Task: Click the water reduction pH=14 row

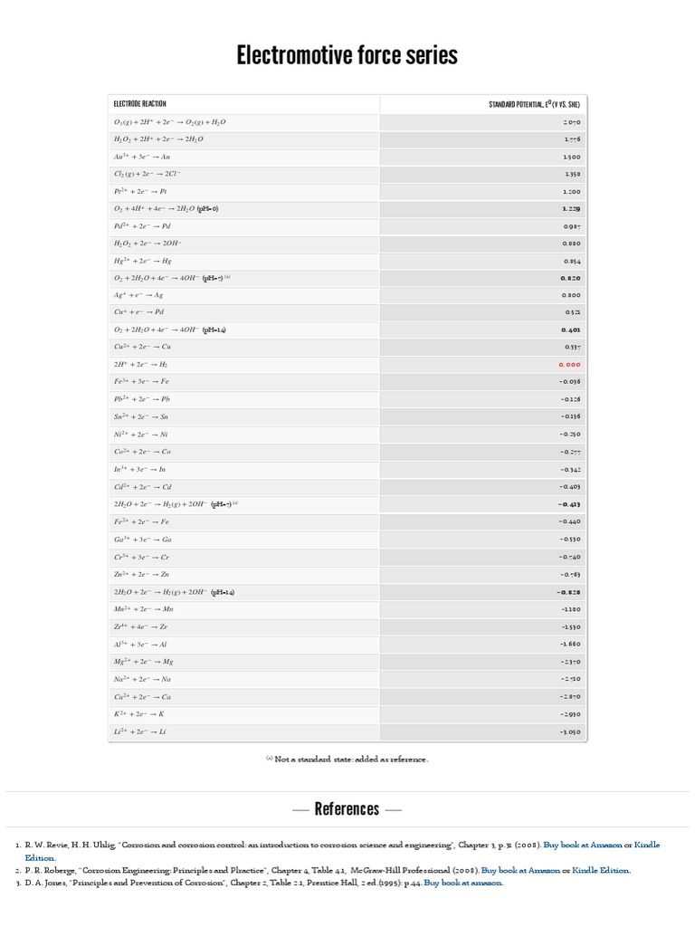Action: pyautogui.click(x=347, y=592)
